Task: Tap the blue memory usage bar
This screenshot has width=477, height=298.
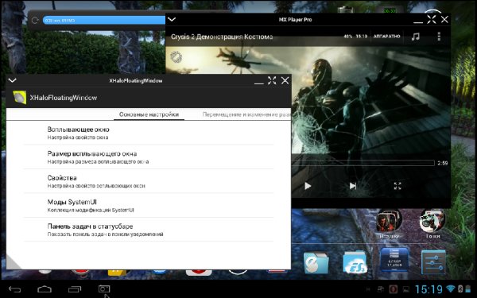Action: pos(104,21)
